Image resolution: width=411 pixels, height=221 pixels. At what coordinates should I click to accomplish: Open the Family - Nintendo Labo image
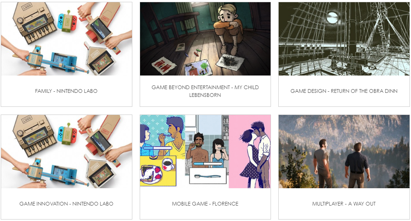click(67, 39)
